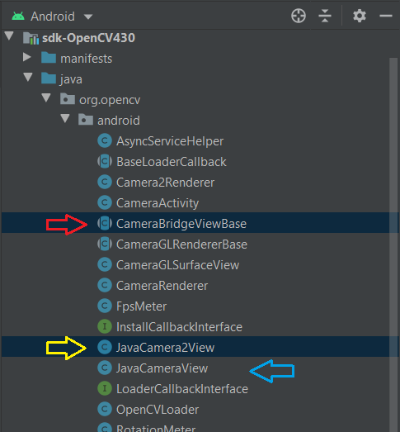This screenshot has width=400, height=432.
Task: Click the InstallCallbackInterface interface icon
Action: coord(105,327)
